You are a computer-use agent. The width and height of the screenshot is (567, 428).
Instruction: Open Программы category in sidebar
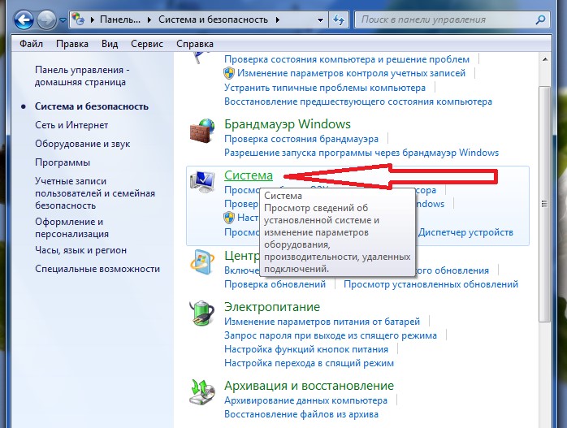pyautogui.click(x=63, y=162)
